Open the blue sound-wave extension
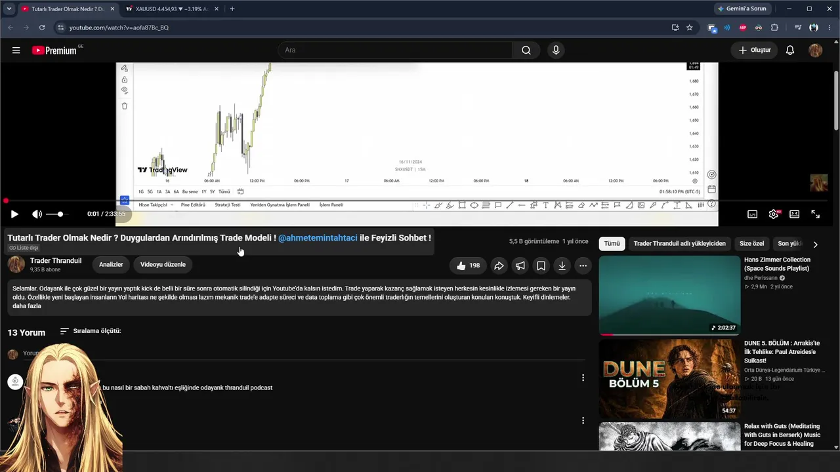Image resolution: width=840 pixels, height=472 pixels. click(727, 28)
